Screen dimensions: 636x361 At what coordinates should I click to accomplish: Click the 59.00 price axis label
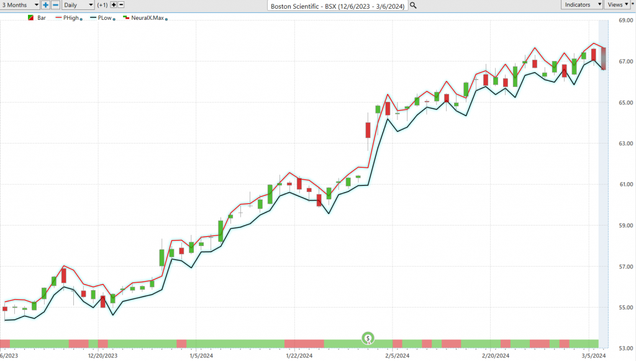tap(626, 225)
